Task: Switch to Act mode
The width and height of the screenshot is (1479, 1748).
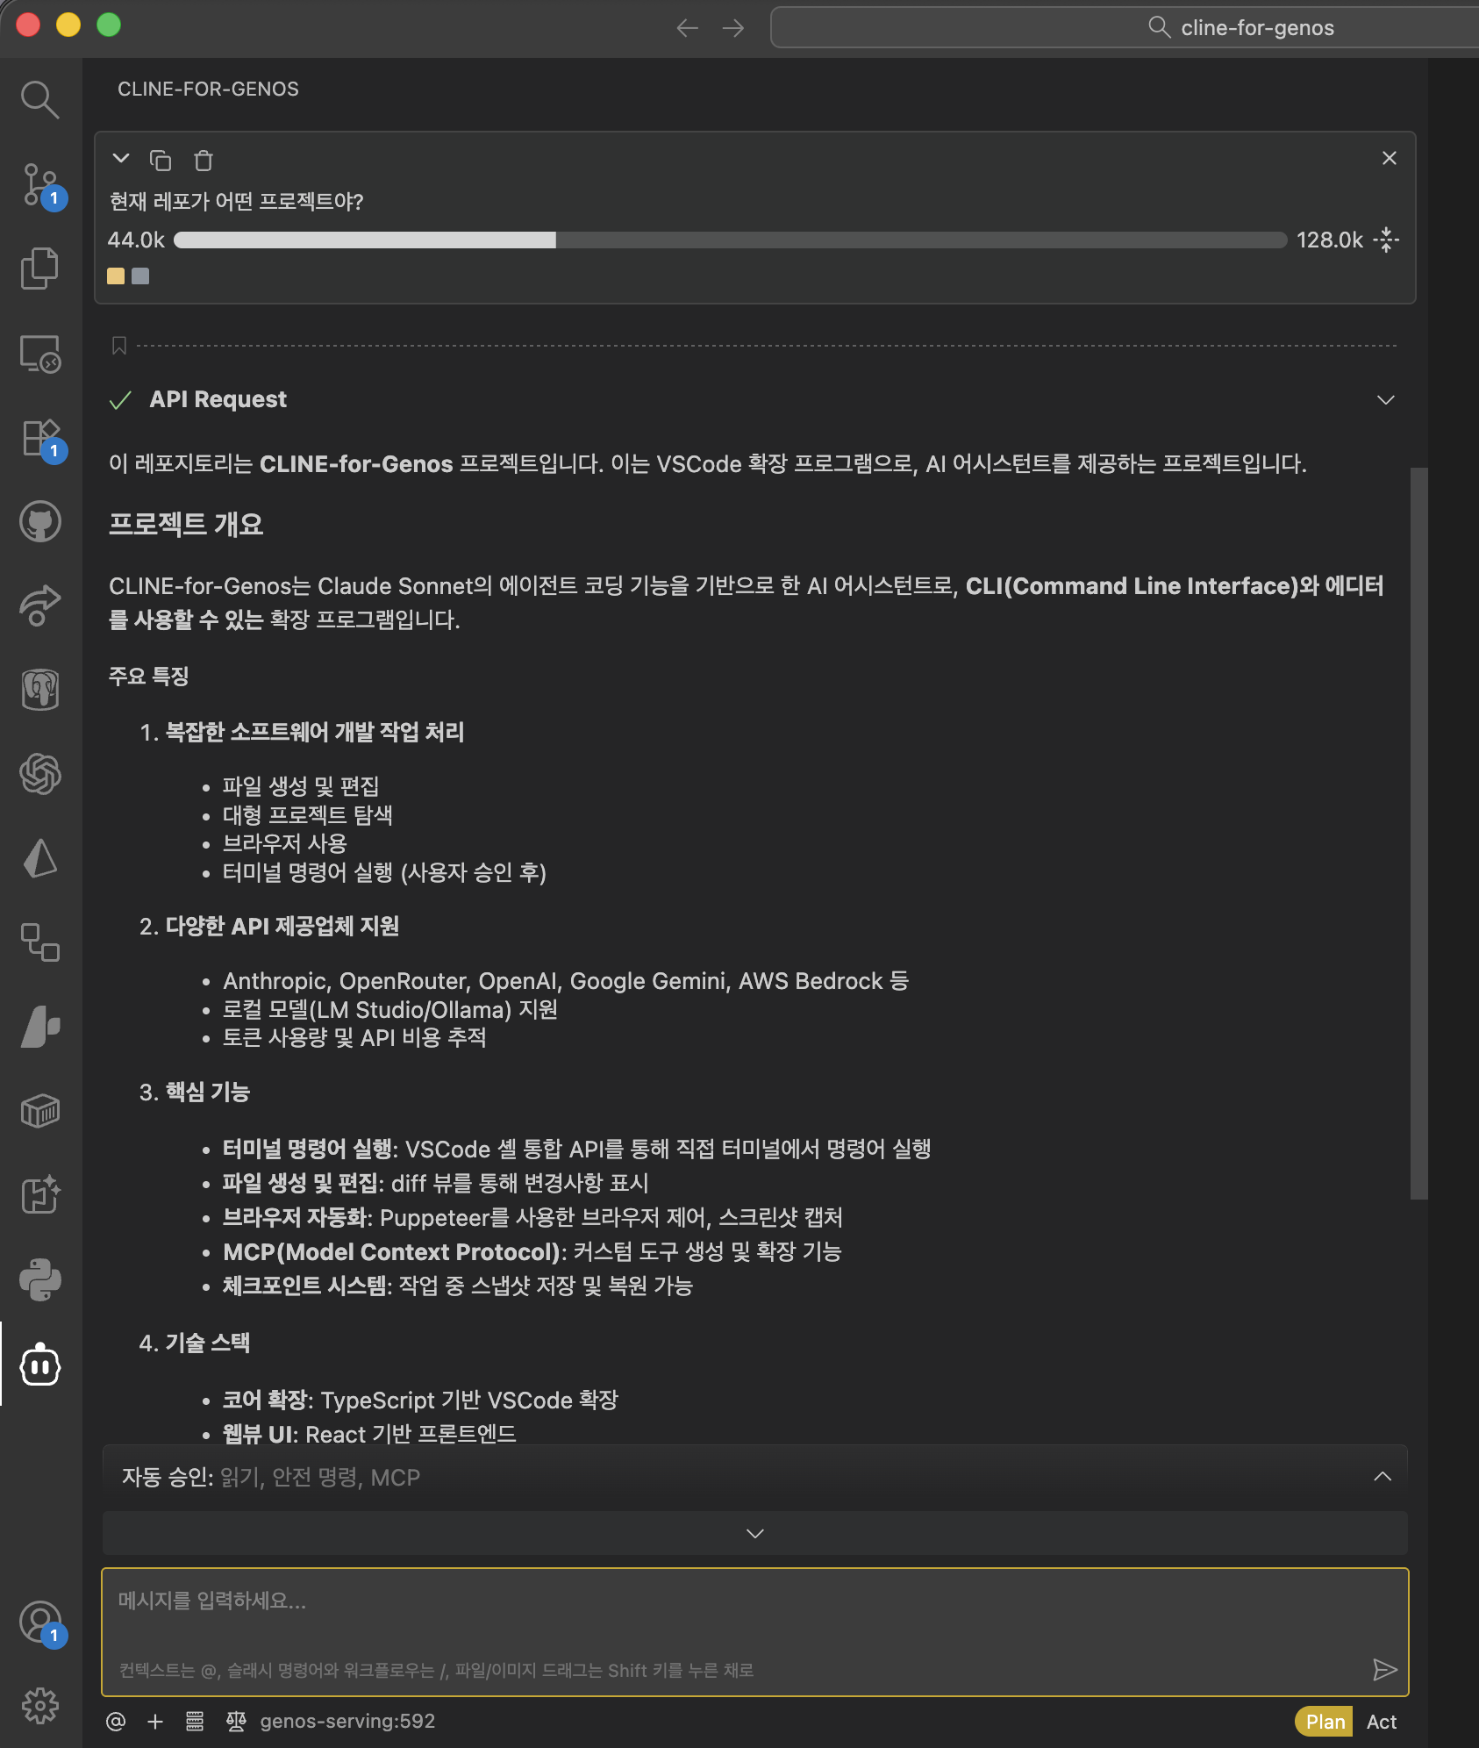Action: pyautogui.click(x=1381, y=1722)
